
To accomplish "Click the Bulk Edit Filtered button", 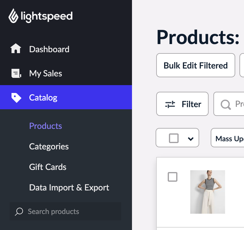I will (x=196, y=65).
